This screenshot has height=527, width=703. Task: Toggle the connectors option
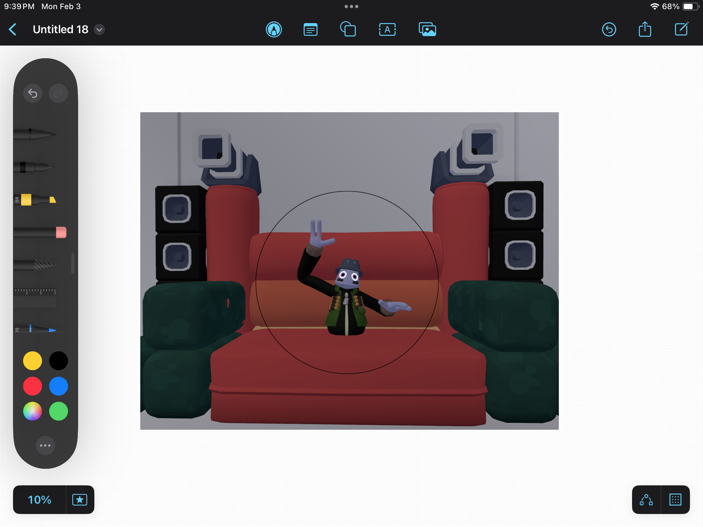pyautogui.click(x=646, y=500)
